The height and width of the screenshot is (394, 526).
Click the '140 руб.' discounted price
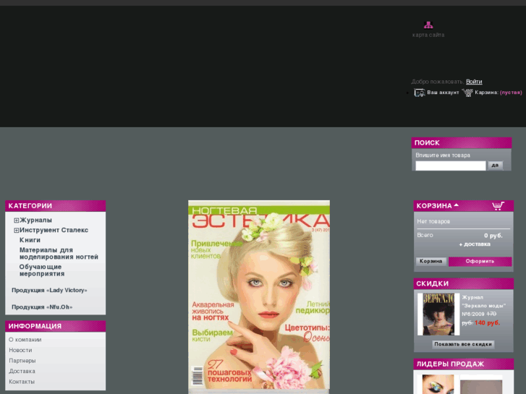click(487, 323)
